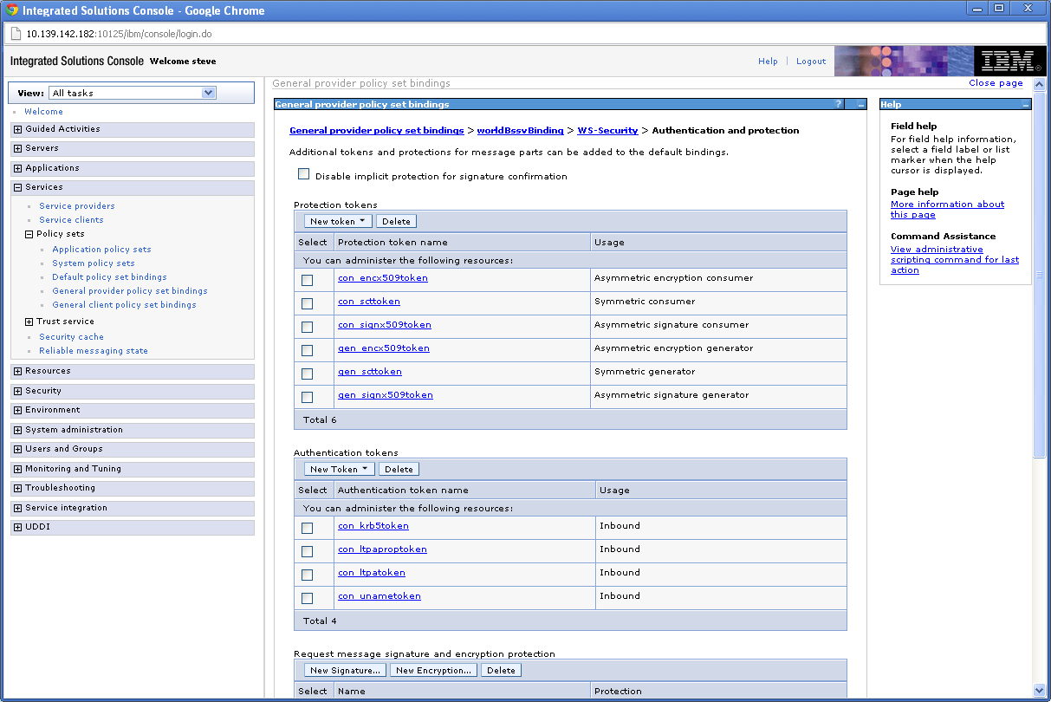Click Welcome link in navigation
1051x702 pixels.
[43, 112]
